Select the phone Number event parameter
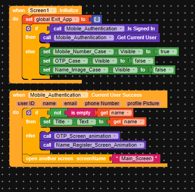 (102, 104)
